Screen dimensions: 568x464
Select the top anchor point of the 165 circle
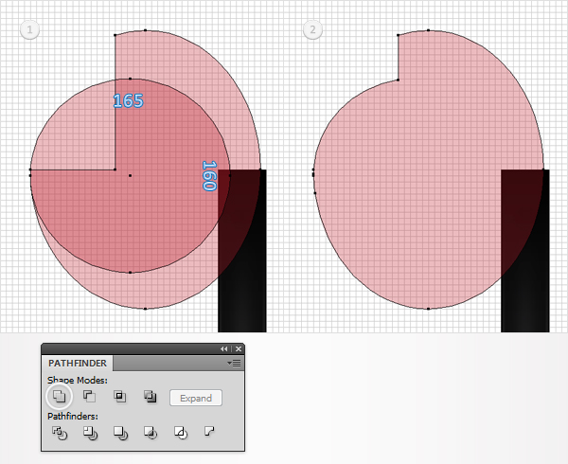pyautogui.click(x=130, y=79)
